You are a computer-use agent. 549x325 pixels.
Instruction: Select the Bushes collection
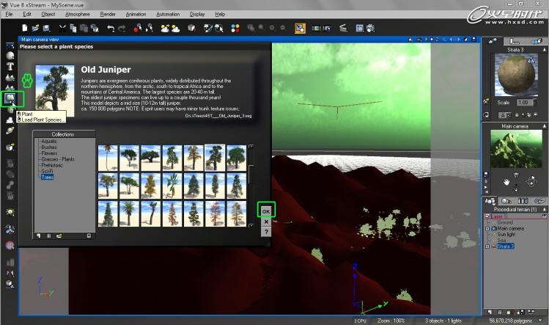point(48,147)
